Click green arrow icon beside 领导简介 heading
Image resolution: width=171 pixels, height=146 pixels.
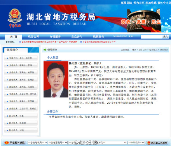45,50
